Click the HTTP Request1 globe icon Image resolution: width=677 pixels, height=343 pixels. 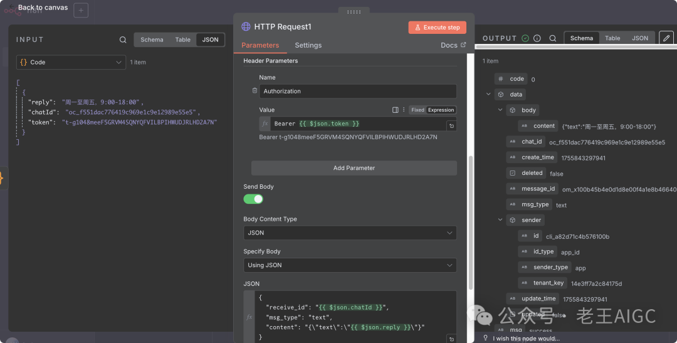246,27
